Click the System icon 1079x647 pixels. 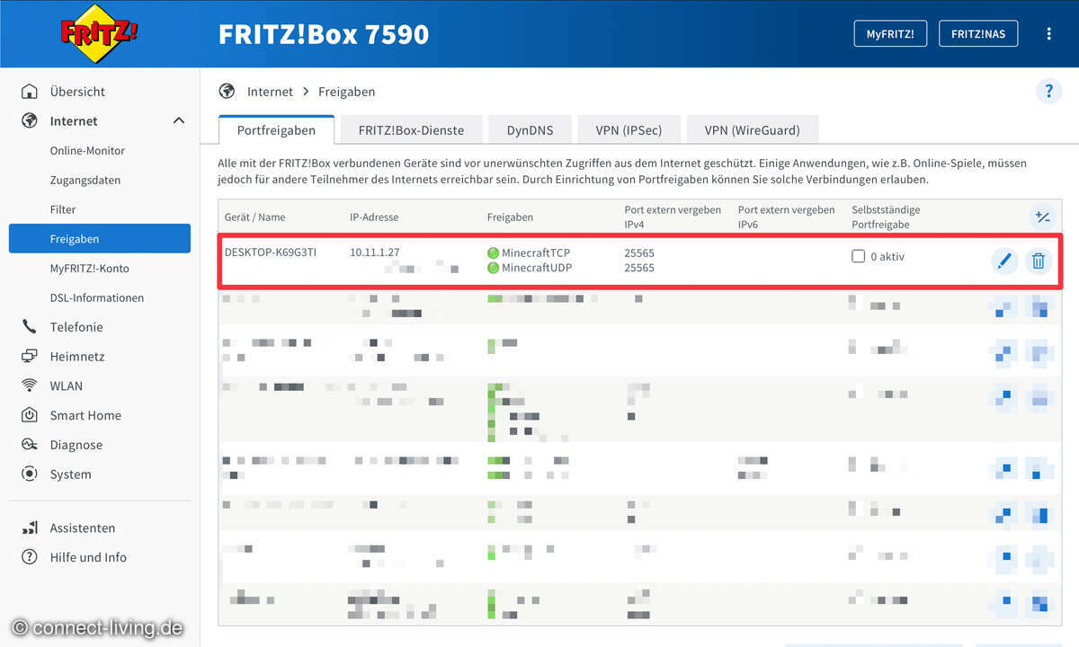pyautogui.click(x=30, y=474)
